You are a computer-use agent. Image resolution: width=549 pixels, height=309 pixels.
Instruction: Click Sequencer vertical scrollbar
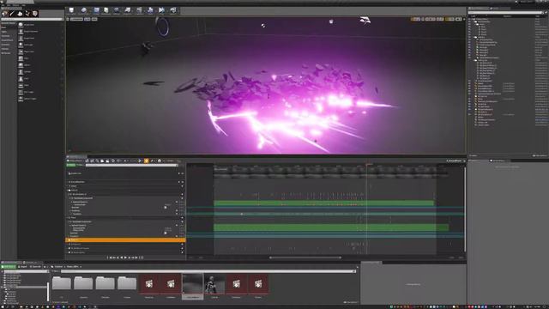(x=465, y=209)
